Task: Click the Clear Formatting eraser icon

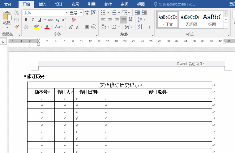Action: [73, 20]
